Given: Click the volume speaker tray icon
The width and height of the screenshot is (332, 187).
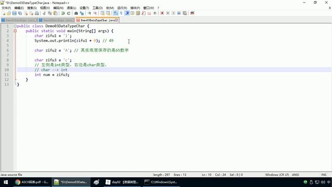Looking at the screenshot, I should point(323,182).
